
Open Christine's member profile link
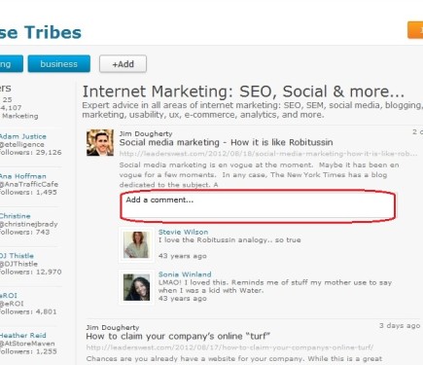[x=16, y=216]
